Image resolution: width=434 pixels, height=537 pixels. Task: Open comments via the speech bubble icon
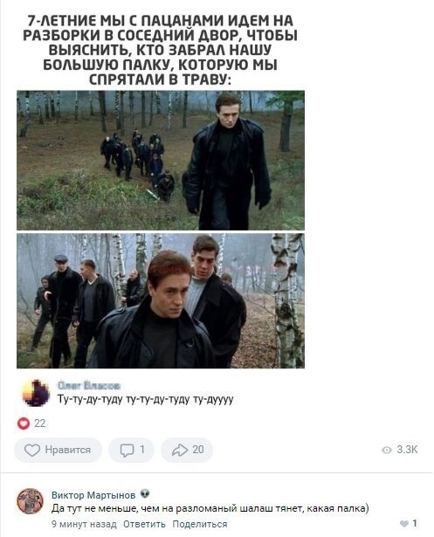127,450
